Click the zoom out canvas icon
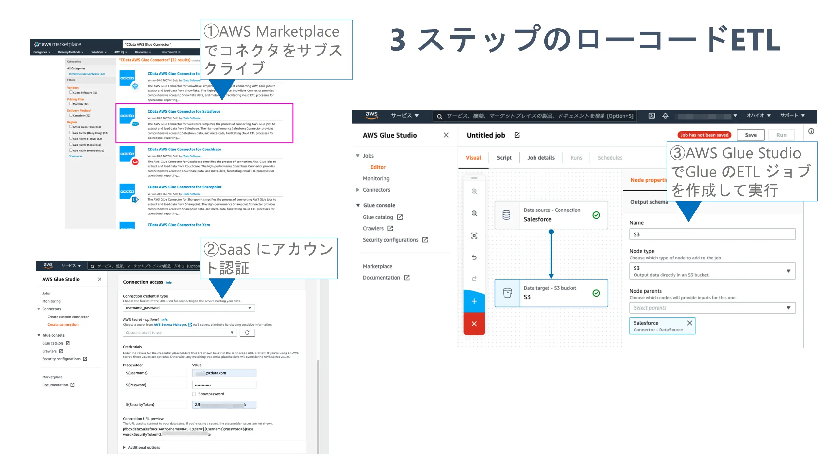831x467 pixels. (x=474, y=213)
